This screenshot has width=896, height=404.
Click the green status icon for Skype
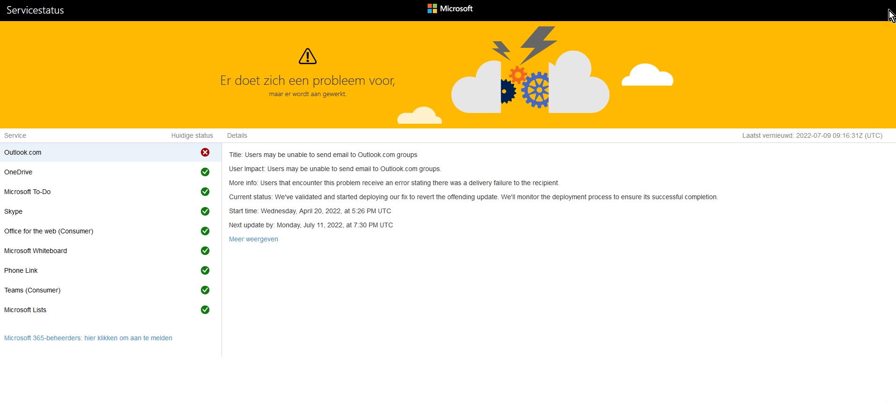(205, 211)
